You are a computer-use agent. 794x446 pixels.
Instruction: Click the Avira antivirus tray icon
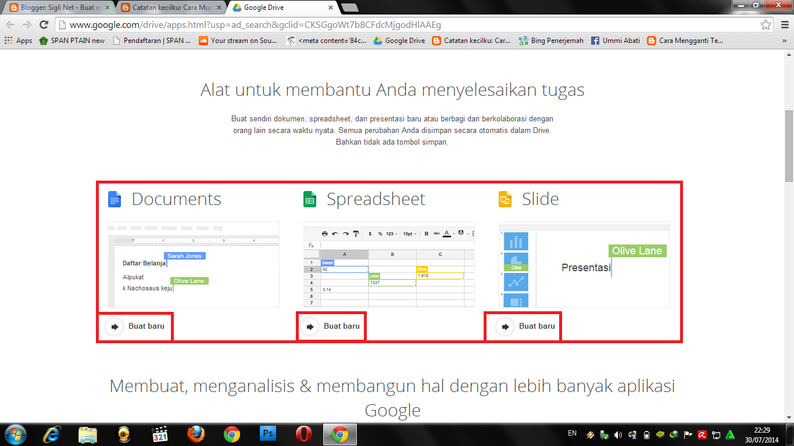coord(702,434)
